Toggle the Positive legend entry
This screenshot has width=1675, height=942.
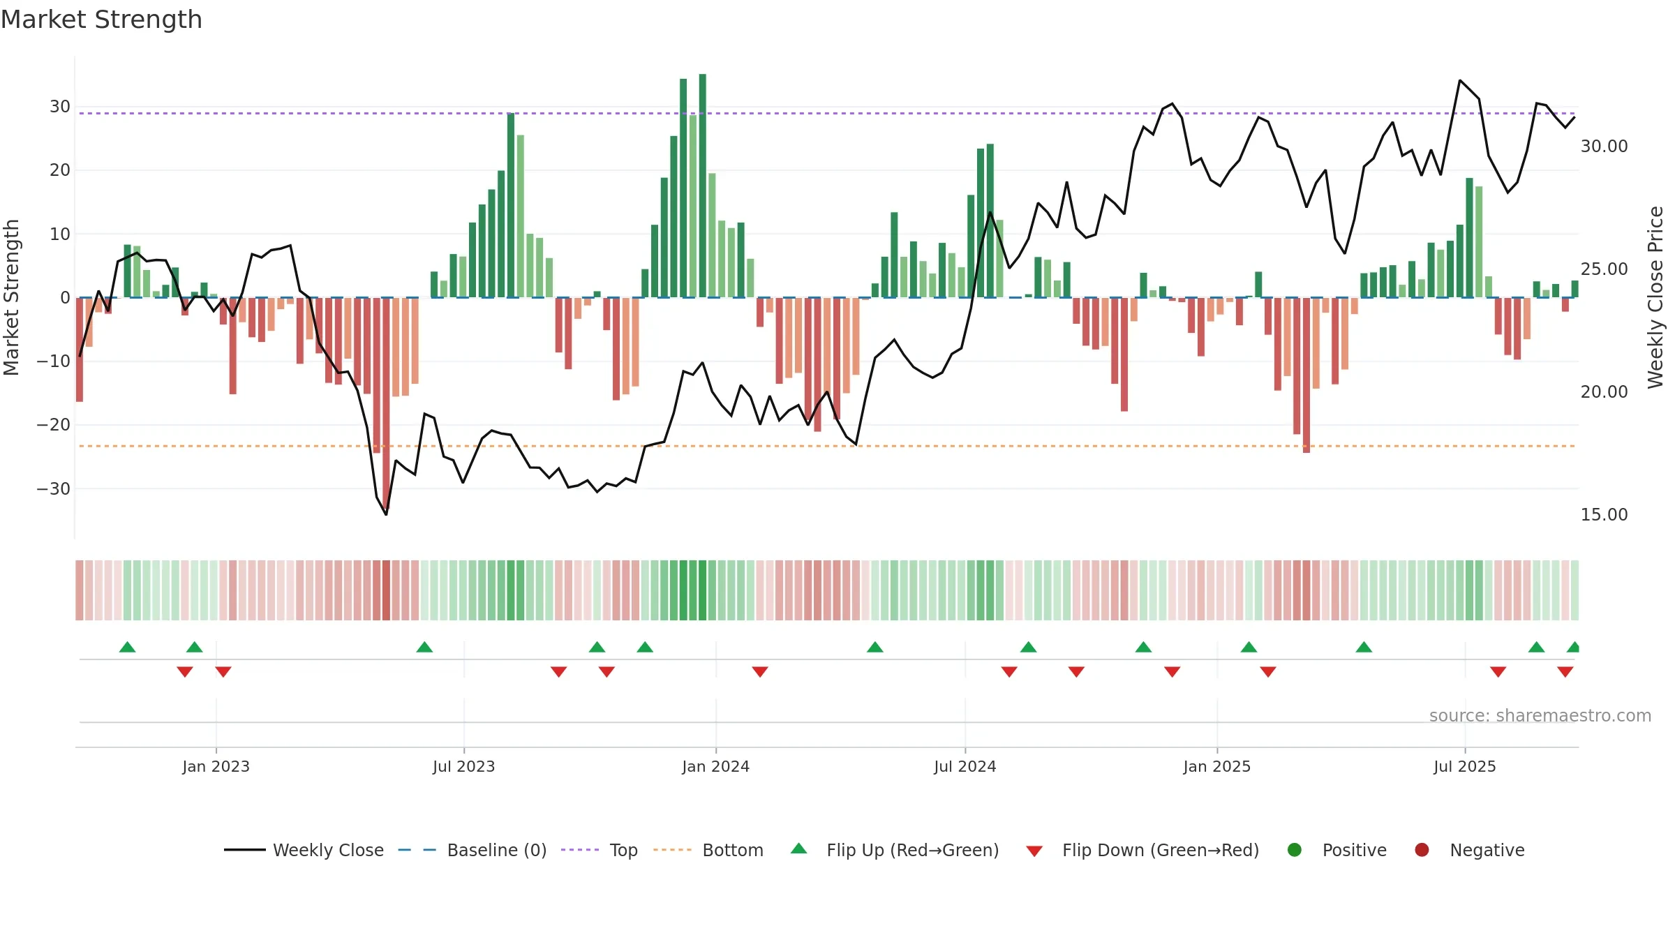click(x=1337, y=850)
